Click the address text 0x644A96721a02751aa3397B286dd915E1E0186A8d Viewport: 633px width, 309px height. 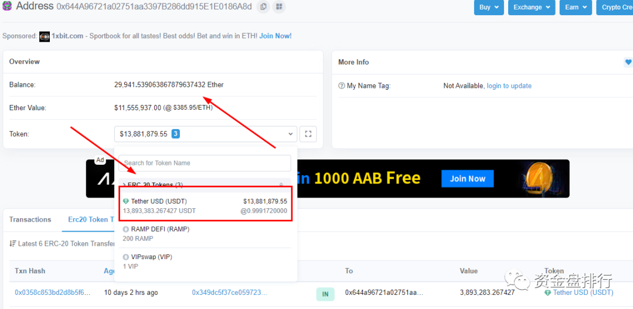click(x=154, y=6)
